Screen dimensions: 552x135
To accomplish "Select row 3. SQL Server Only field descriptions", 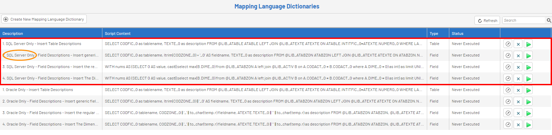I will pos(250,67).
